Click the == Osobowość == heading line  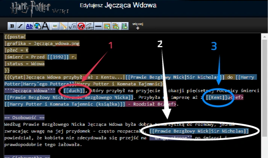24,118
